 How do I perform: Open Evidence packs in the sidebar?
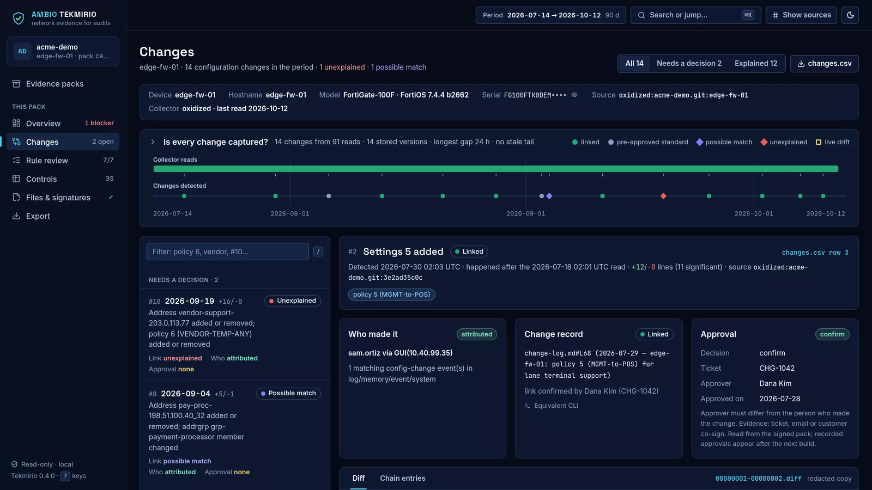click(x=63, y=84)
